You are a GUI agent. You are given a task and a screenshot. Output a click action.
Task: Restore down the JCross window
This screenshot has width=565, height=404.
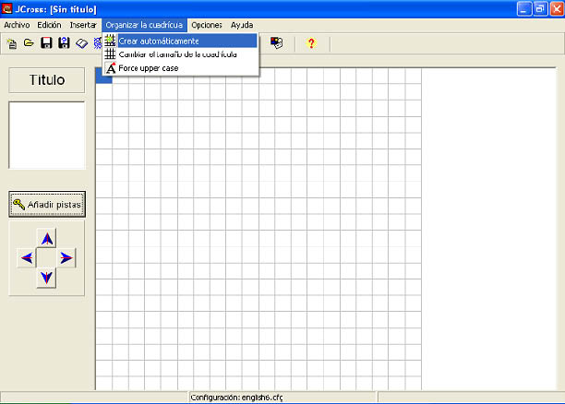(540, 9)
